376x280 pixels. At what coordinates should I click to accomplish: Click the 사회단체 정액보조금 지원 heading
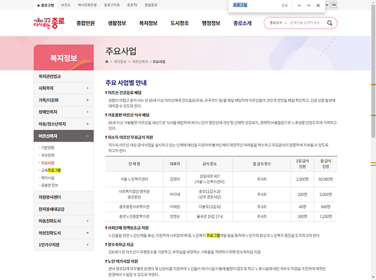tap(128, 228)
